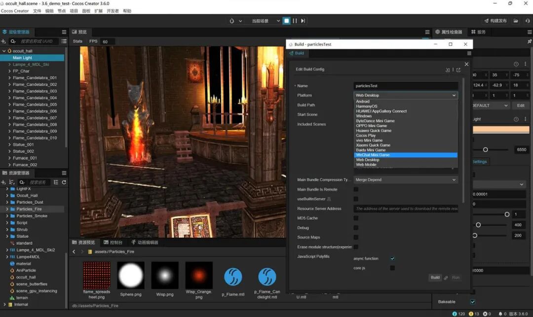The width and height of the screenshot is (533, 317).
Task: Expand the Flame_Candelabra_001 node
Action: pos(9,78)
